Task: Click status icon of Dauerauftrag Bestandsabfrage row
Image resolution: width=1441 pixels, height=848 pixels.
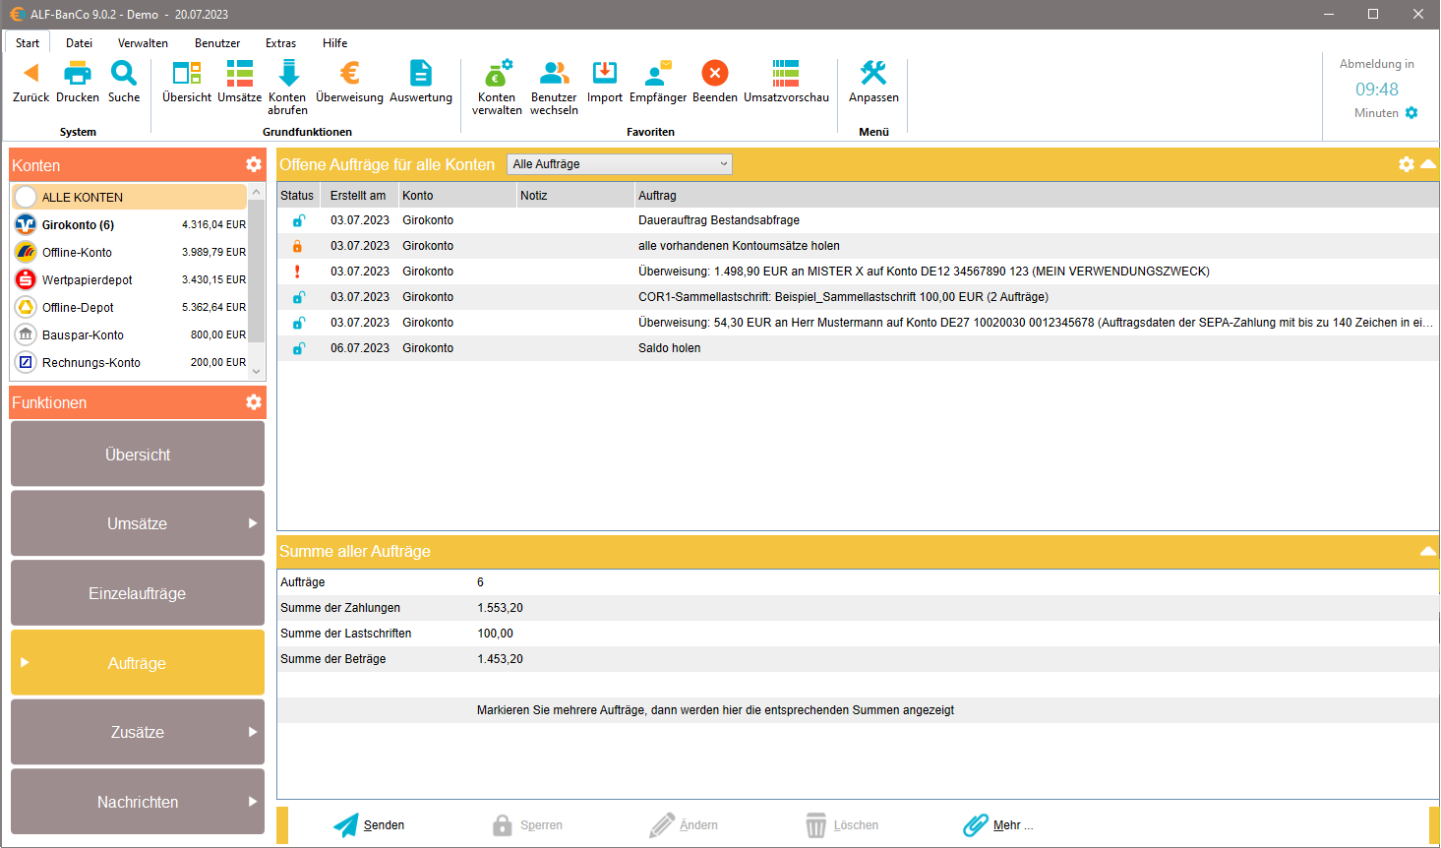Action: (298, 220)
